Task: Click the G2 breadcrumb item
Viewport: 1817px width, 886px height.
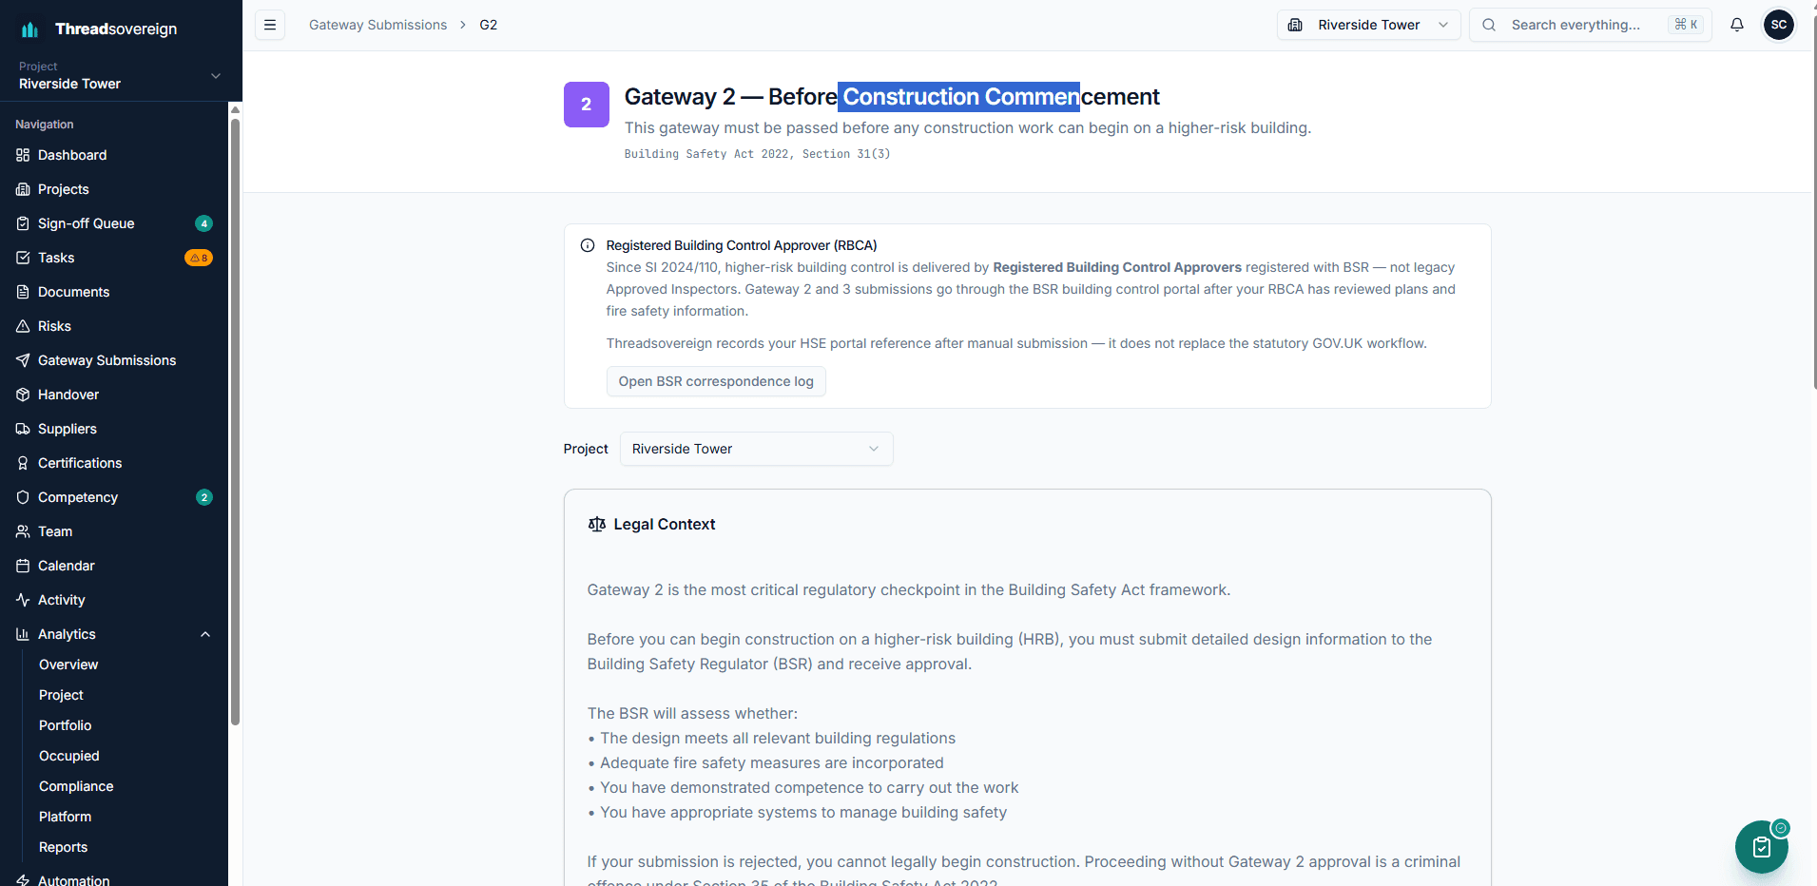Action: tap(489, 25)
